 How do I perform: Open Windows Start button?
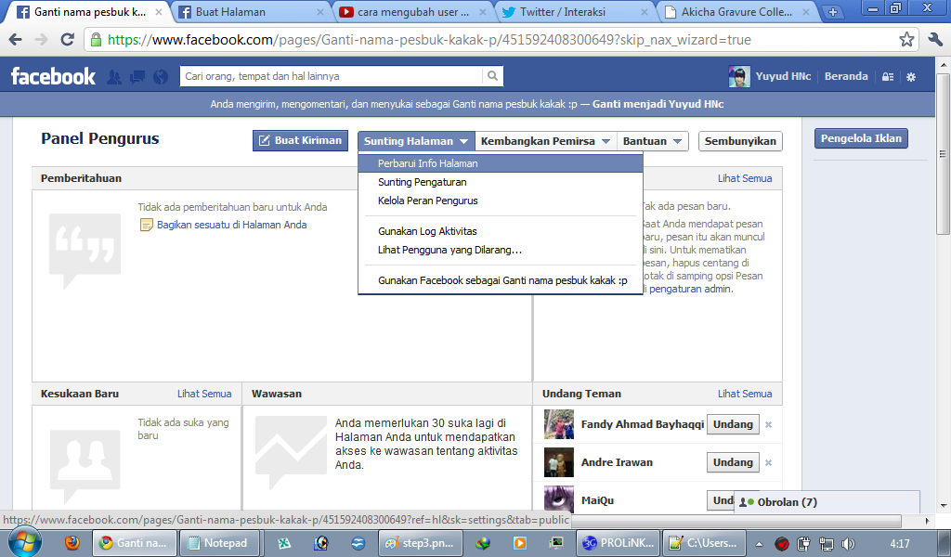(x=24, y=541)
